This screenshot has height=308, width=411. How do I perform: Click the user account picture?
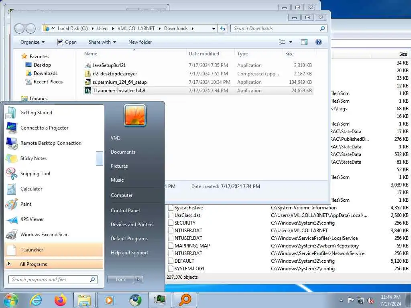click(135, 115)
